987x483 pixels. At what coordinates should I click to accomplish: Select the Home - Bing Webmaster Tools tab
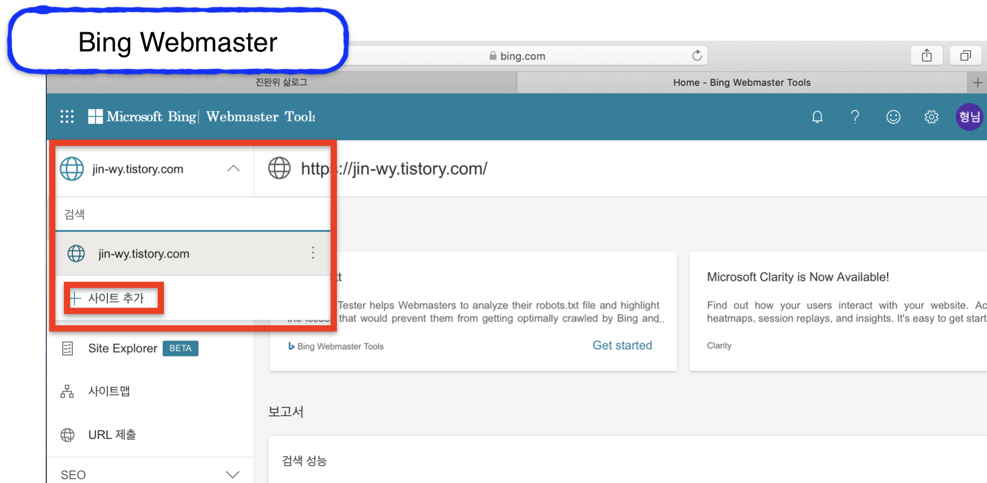pyautogui.click(x=742, y=83)
